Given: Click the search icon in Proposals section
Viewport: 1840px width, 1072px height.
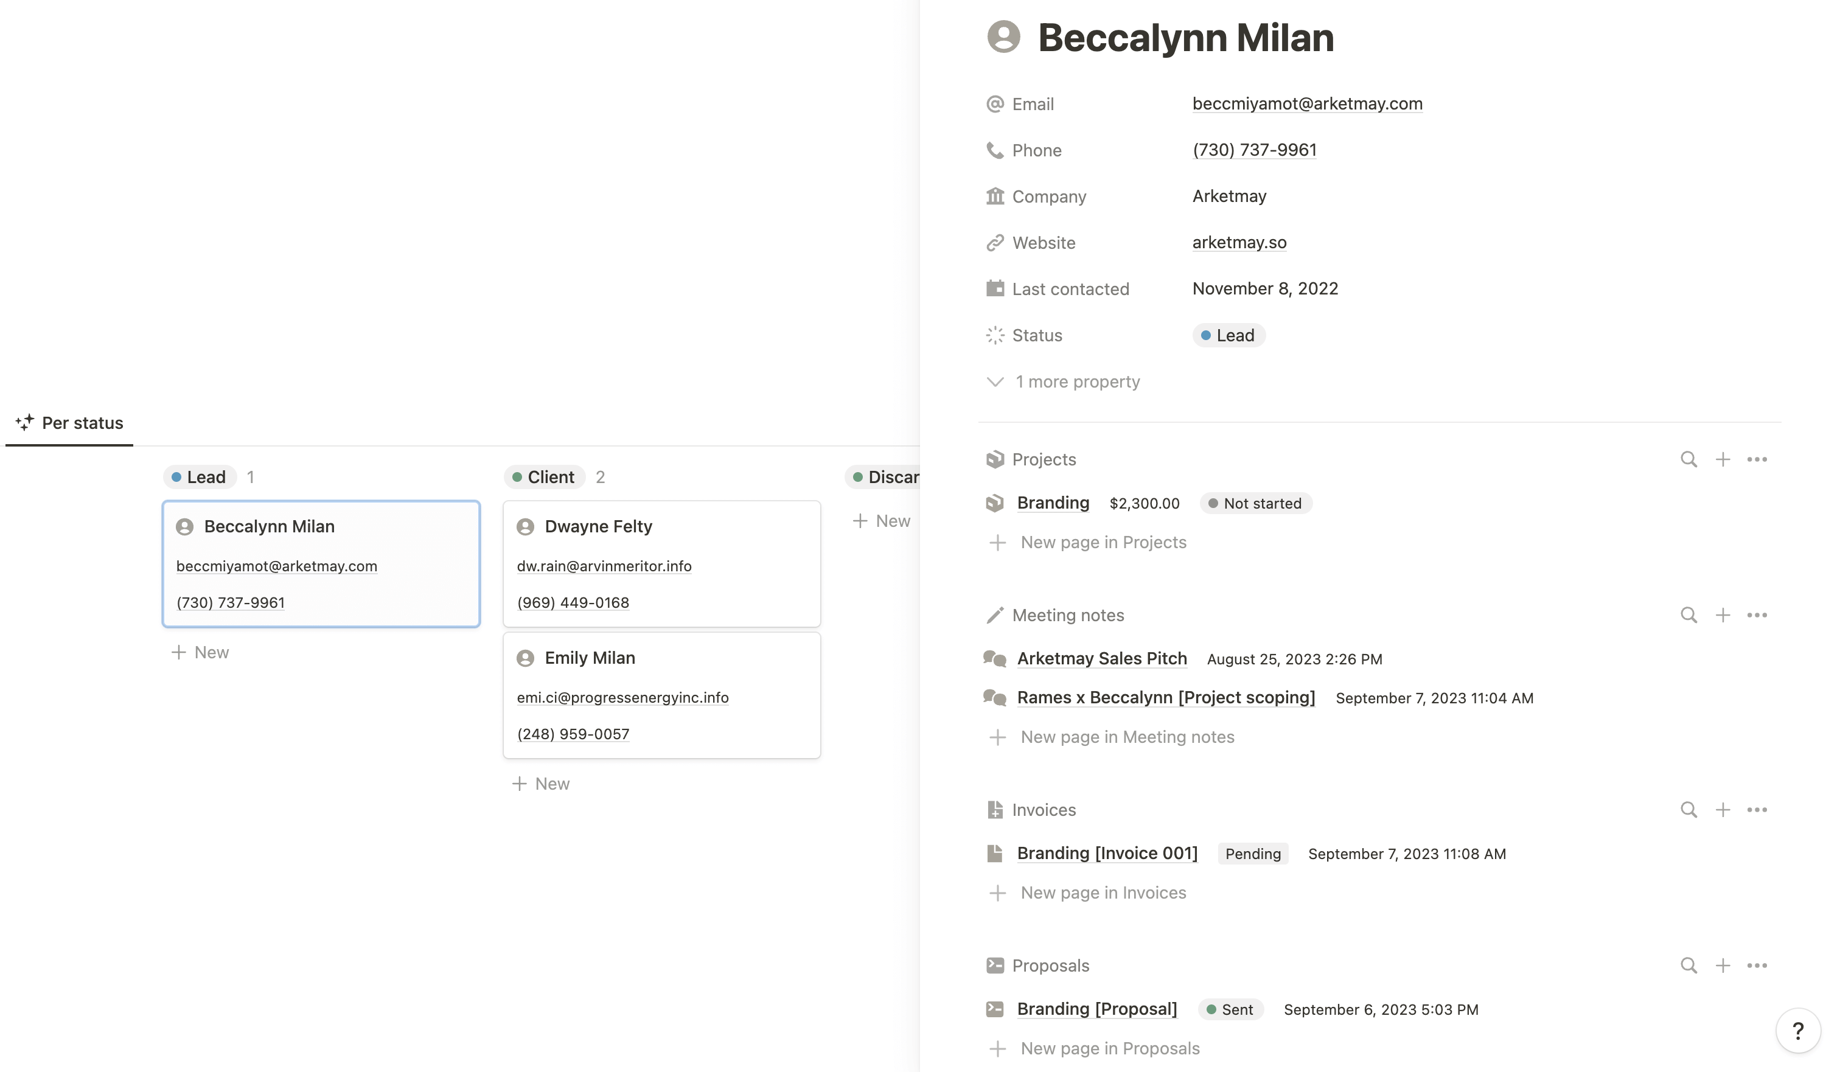Looking at the screenshot, I should point(1687,966).
